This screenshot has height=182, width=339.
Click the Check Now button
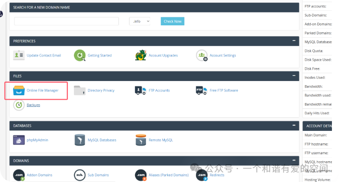(173, 21)
